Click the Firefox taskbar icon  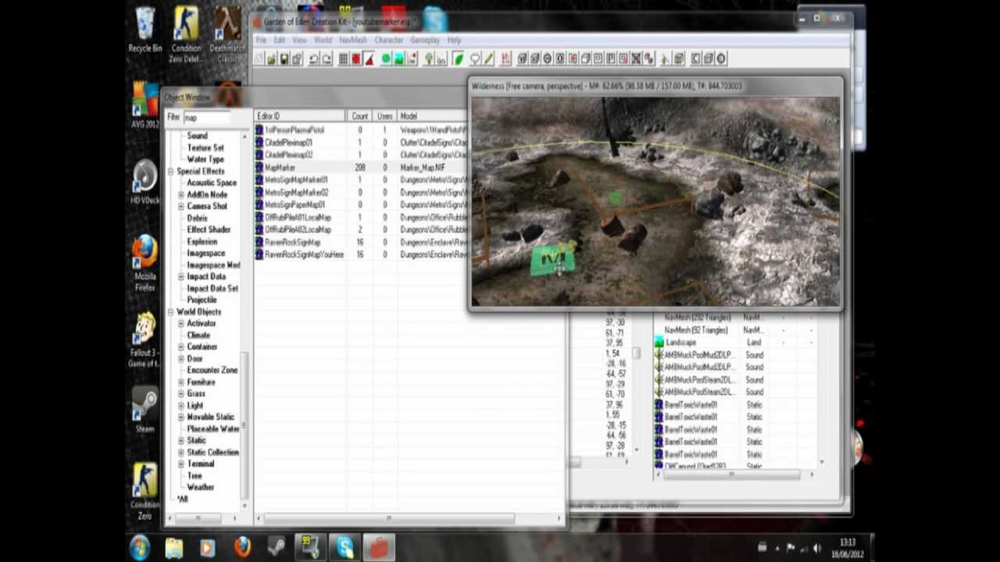click(x=242, y=548)
